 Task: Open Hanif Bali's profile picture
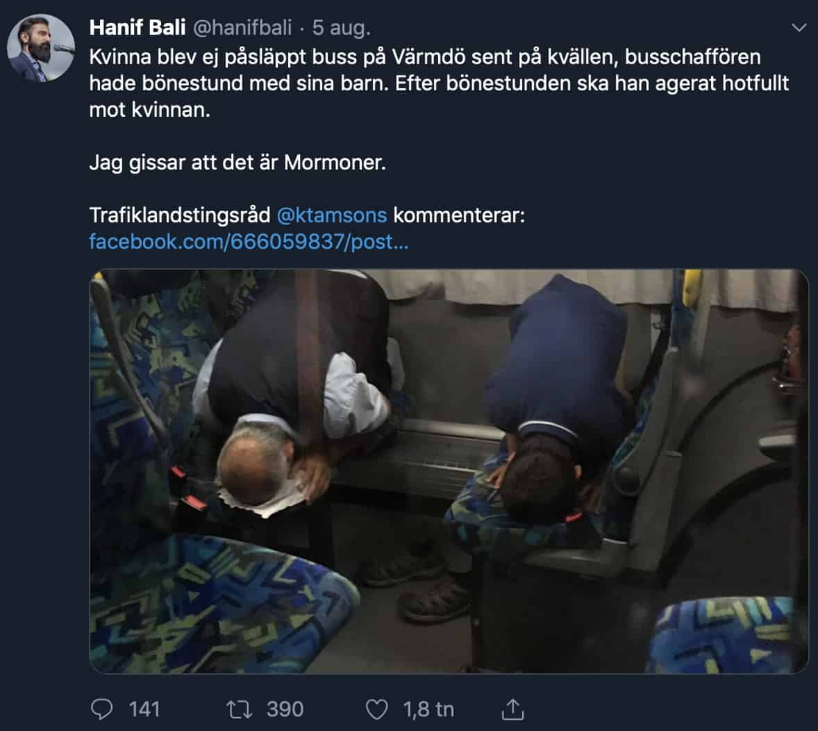[x=41, y=47]
